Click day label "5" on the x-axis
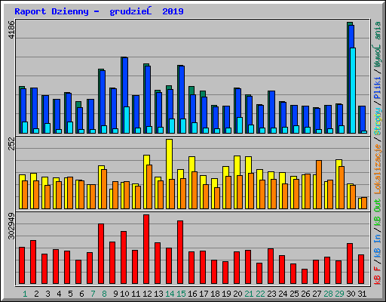386x302 pixels. click(70, 294)
